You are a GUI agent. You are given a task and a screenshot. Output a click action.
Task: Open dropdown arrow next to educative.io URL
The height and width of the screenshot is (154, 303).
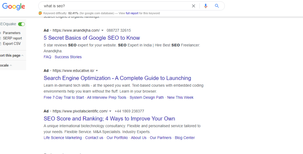[x=97, y=71]
